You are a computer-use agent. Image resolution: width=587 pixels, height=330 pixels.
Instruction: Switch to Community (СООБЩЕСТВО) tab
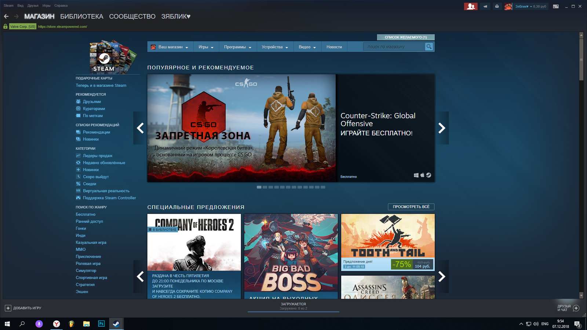pos(132,16)
